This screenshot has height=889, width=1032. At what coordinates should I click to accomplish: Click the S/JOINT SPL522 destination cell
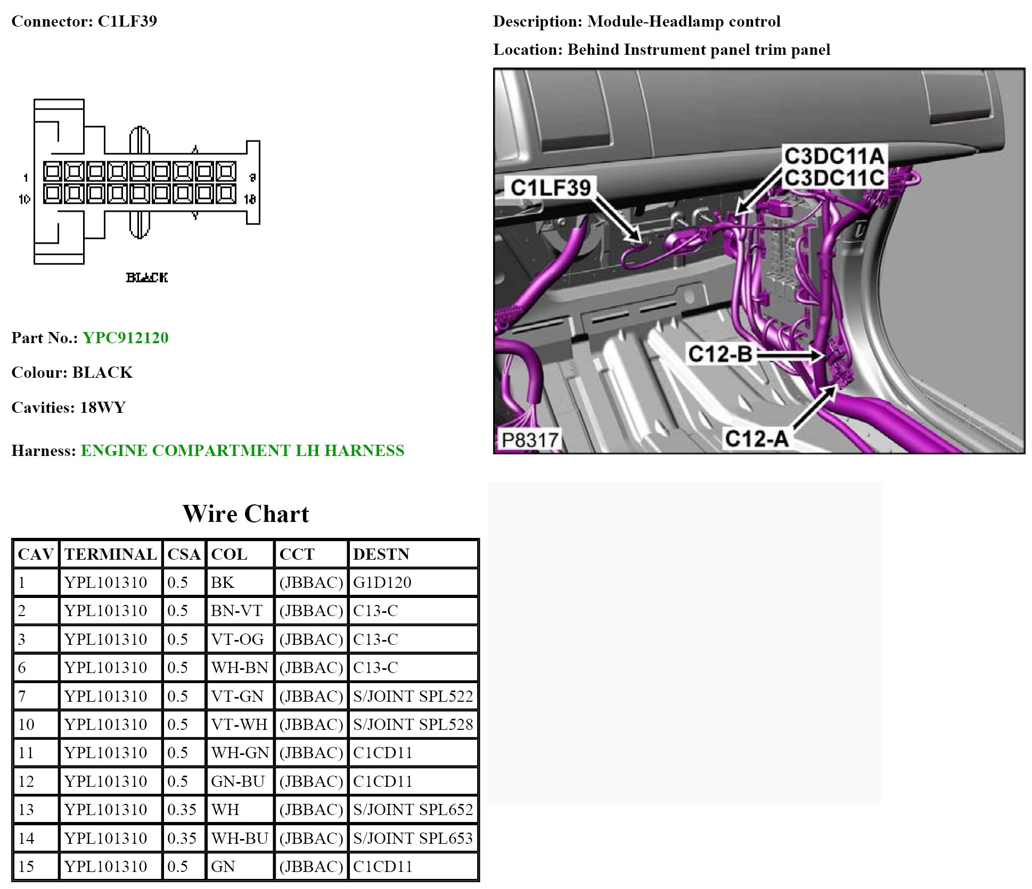(x=413, y=696)
